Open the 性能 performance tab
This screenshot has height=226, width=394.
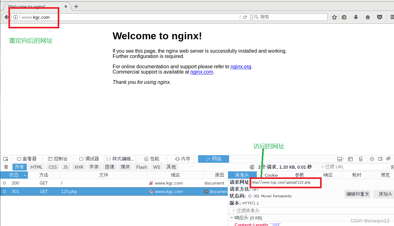click(x=151, y=159)
